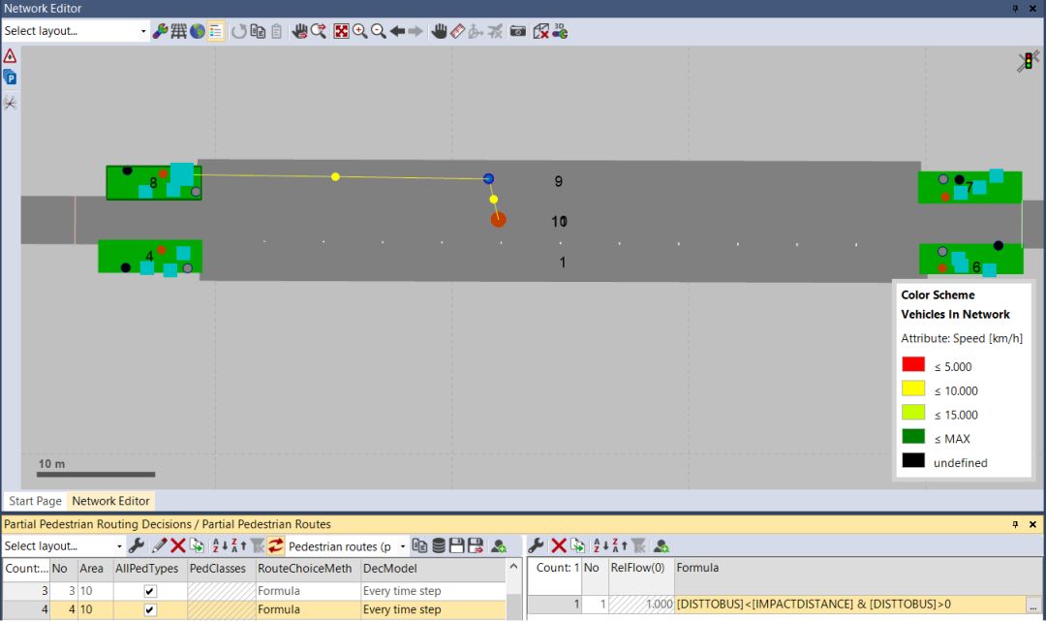Uncheck AllPedTypes for decision No 3
Image resolution: width=1046 pixels, height=622 pixels.
pos(150,591)
